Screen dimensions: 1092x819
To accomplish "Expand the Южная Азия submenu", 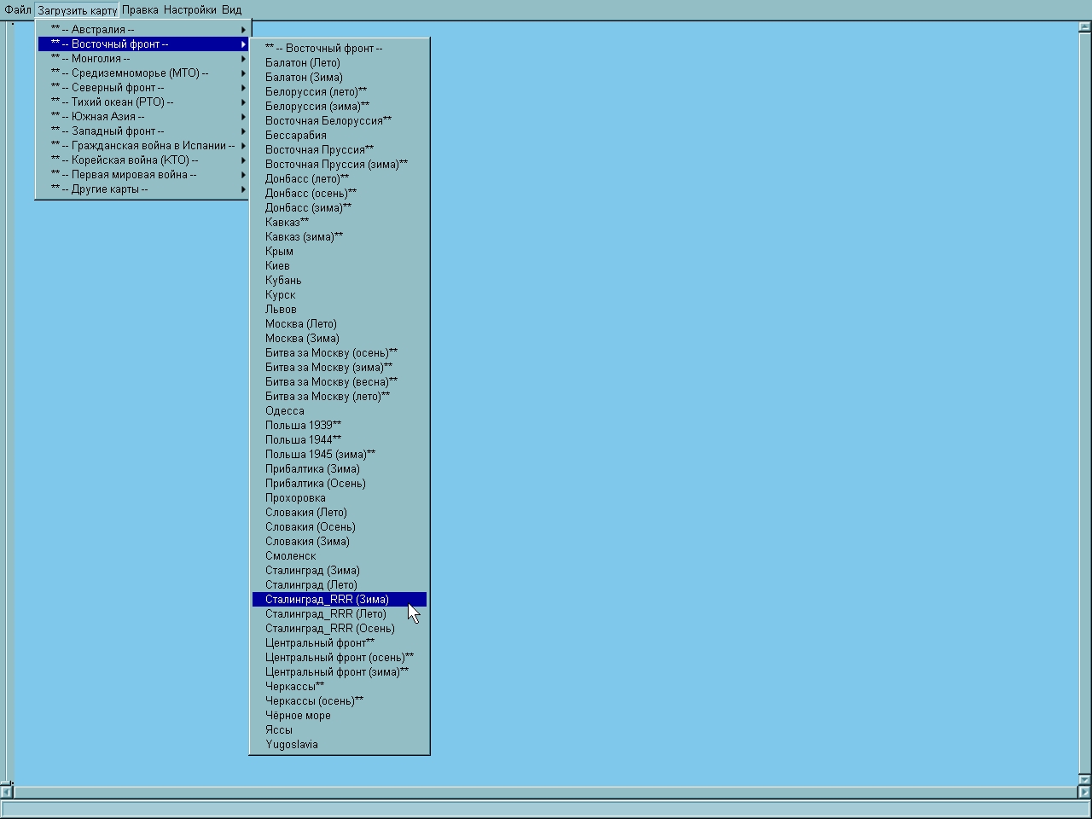I will coord(143,117).
